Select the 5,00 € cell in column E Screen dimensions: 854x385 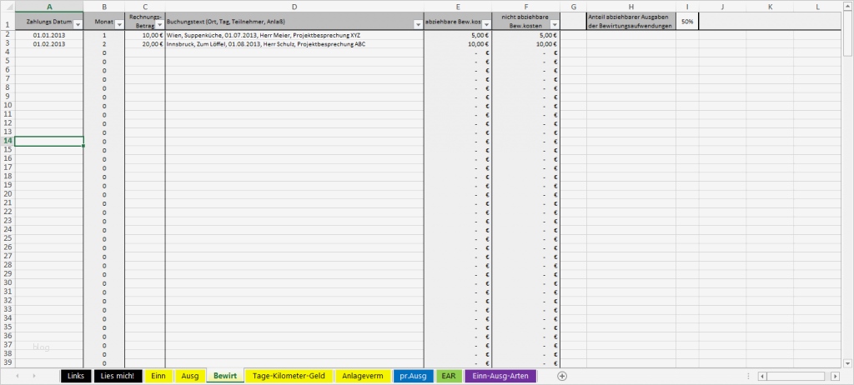[458, 35]
